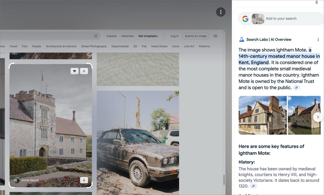Open the Explore menu on Unsplash
The width and height of the screenshot is (324, 195).
112,36
